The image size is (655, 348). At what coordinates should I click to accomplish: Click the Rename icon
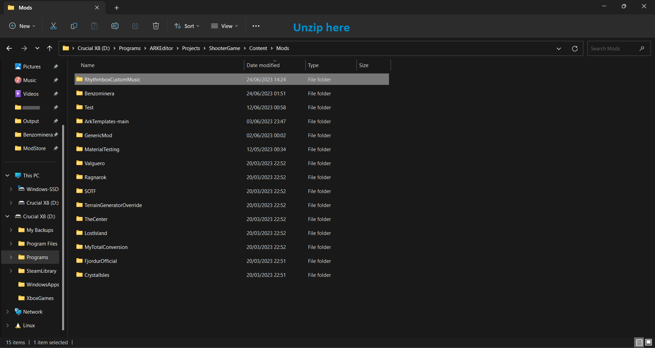tap(115, 26)
